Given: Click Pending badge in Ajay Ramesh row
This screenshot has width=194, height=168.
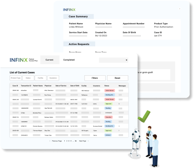Looking at the screenshot, I should [x=108, y=108].
